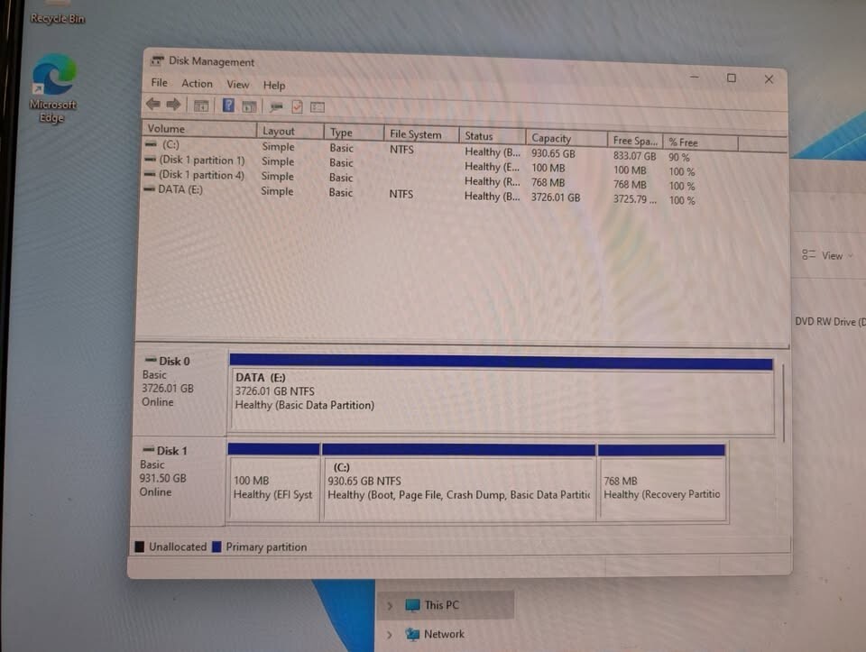Click the '3725.79 ...' free space cell
Viewport: 866px width, 652px height.
click(634, 199)
